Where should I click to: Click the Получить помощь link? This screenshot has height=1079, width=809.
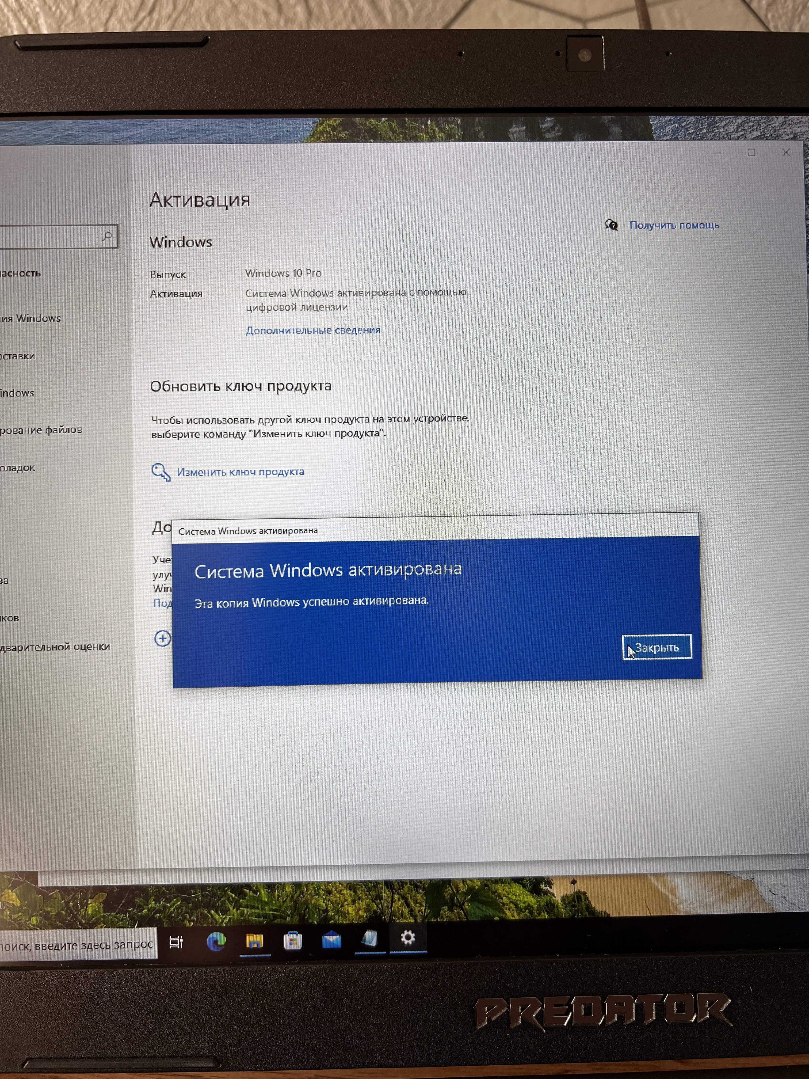[674, 225]
